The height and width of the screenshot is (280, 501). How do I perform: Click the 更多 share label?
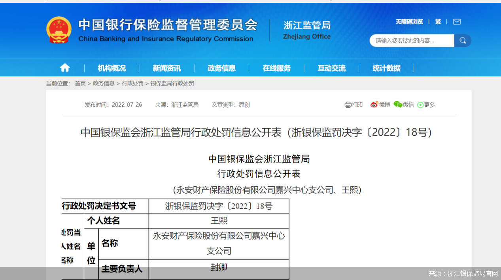tap(429, 105)
